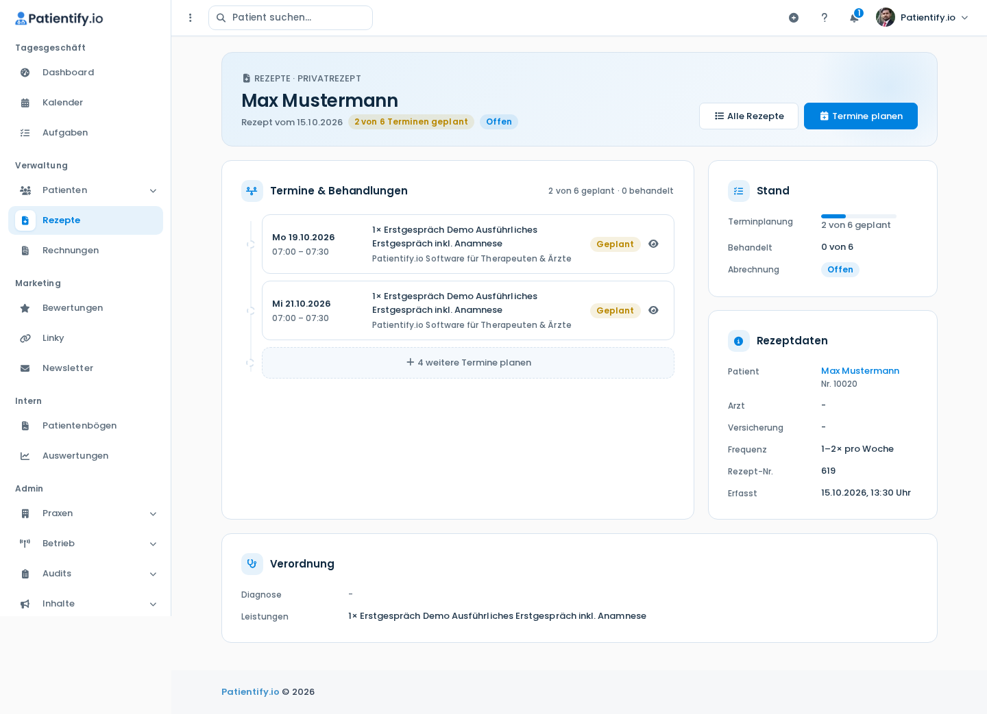Viewport: 987px width, 714px height.
Task: Expand the Patienten submenu
Action: click(x=153, y=191)
